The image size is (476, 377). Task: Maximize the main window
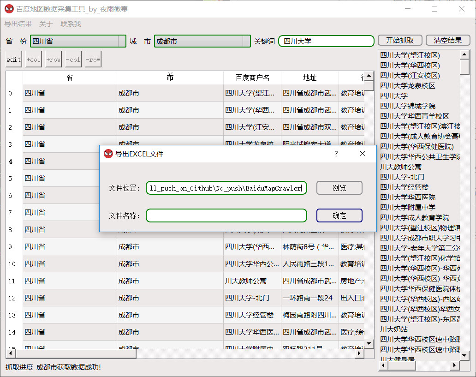click(x=434, y=9)
